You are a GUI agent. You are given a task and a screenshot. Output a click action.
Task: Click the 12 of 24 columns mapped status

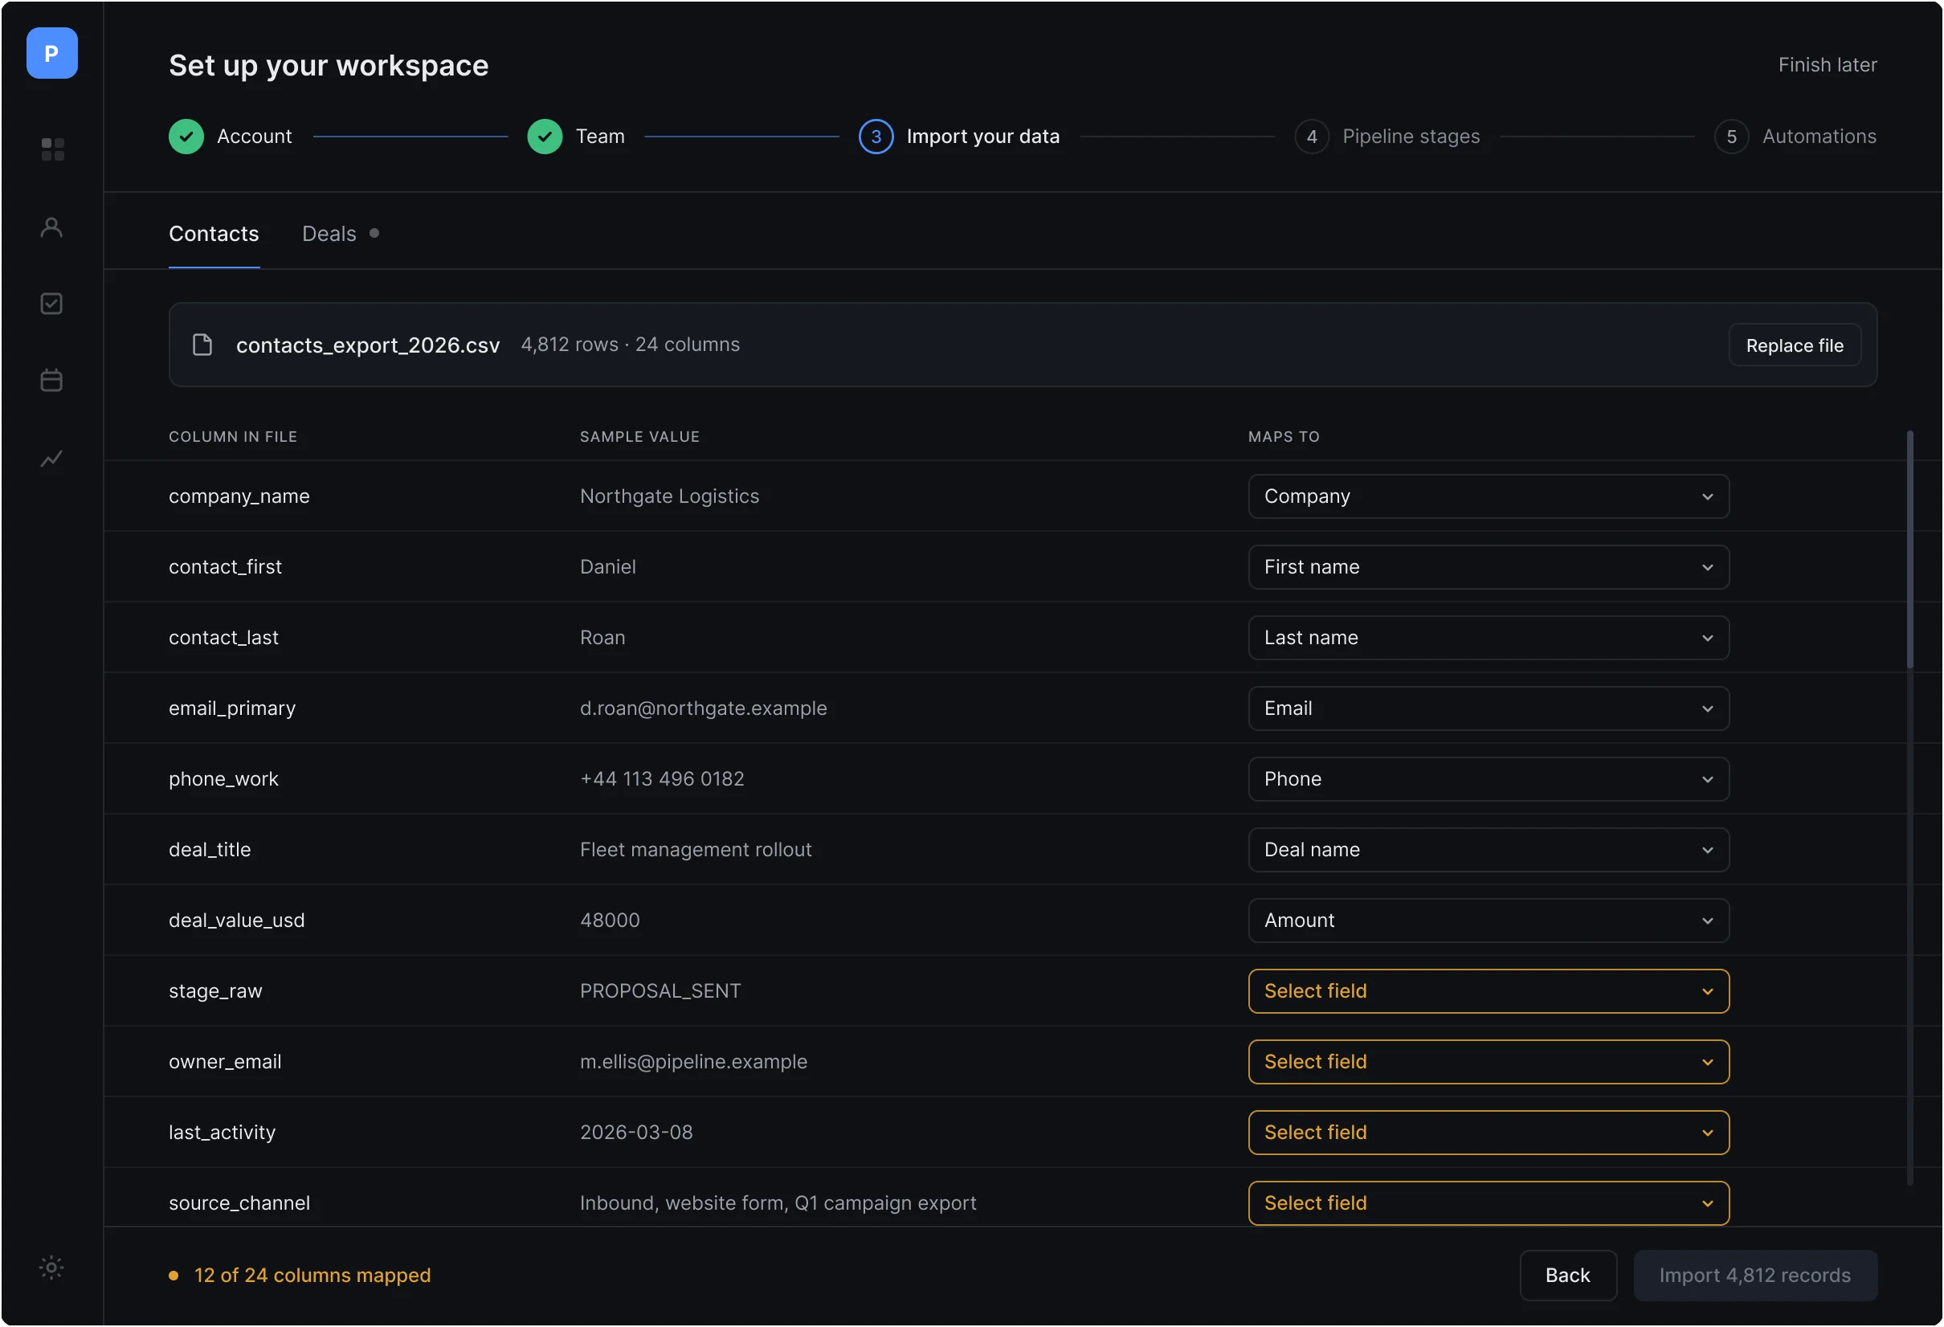(312, 1276)
